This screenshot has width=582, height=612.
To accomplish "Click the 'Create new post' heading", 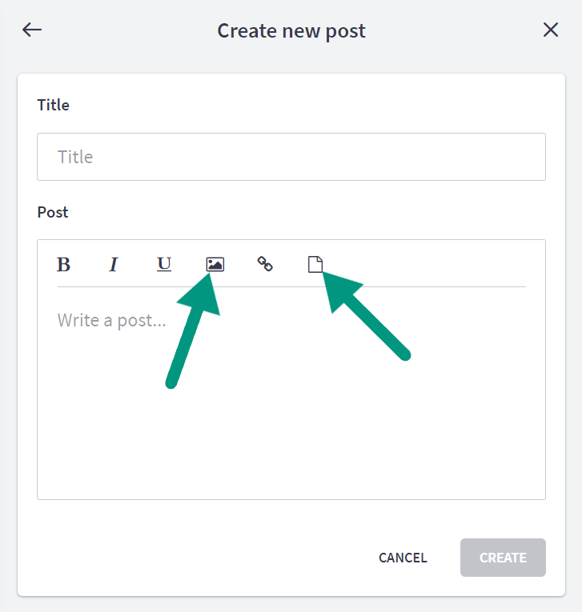I will (291, 31).
